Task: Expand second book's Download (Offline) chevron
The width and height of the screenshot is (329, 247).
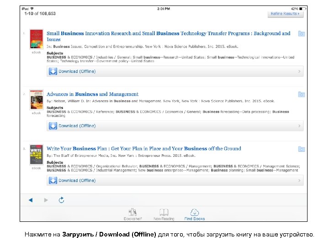Action: (299, 126)
